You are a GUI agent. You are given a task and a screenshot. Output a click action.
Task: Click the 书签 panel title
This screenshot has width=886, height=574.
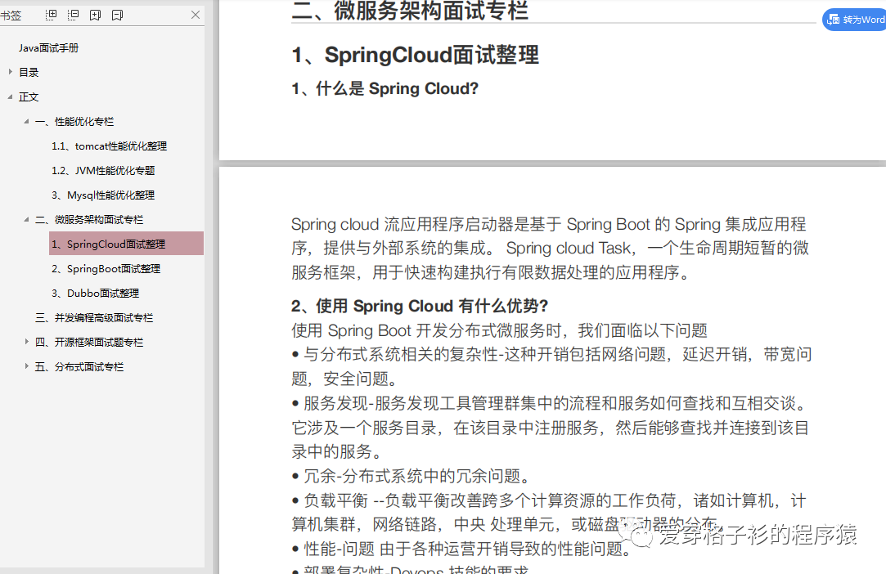coord(11,16)
